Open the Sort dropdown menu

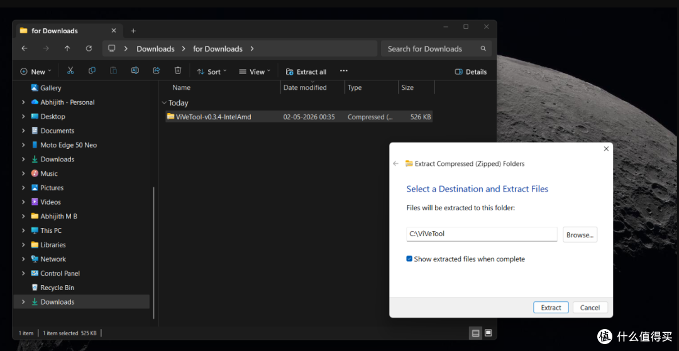(212, 72)
